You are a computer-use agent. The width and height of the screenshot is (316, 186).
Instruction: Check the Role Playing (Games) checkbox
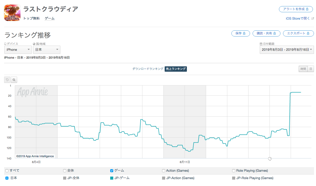pyautogui.click(x=234, y=171)
